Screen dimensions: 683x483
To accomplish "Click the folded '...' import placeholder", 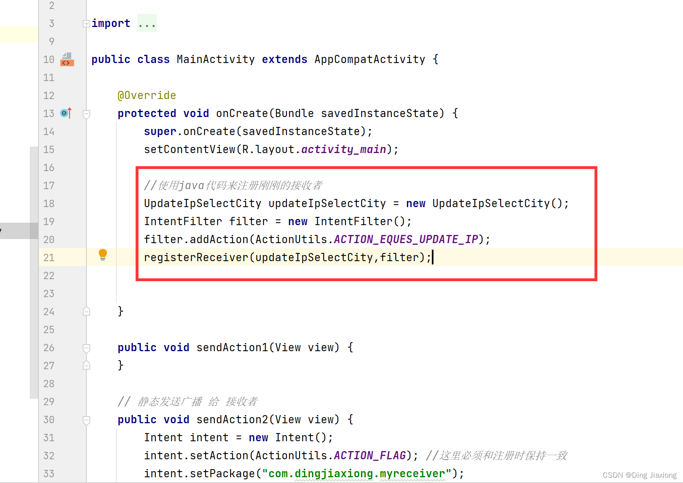I will (x=147, y=23).
